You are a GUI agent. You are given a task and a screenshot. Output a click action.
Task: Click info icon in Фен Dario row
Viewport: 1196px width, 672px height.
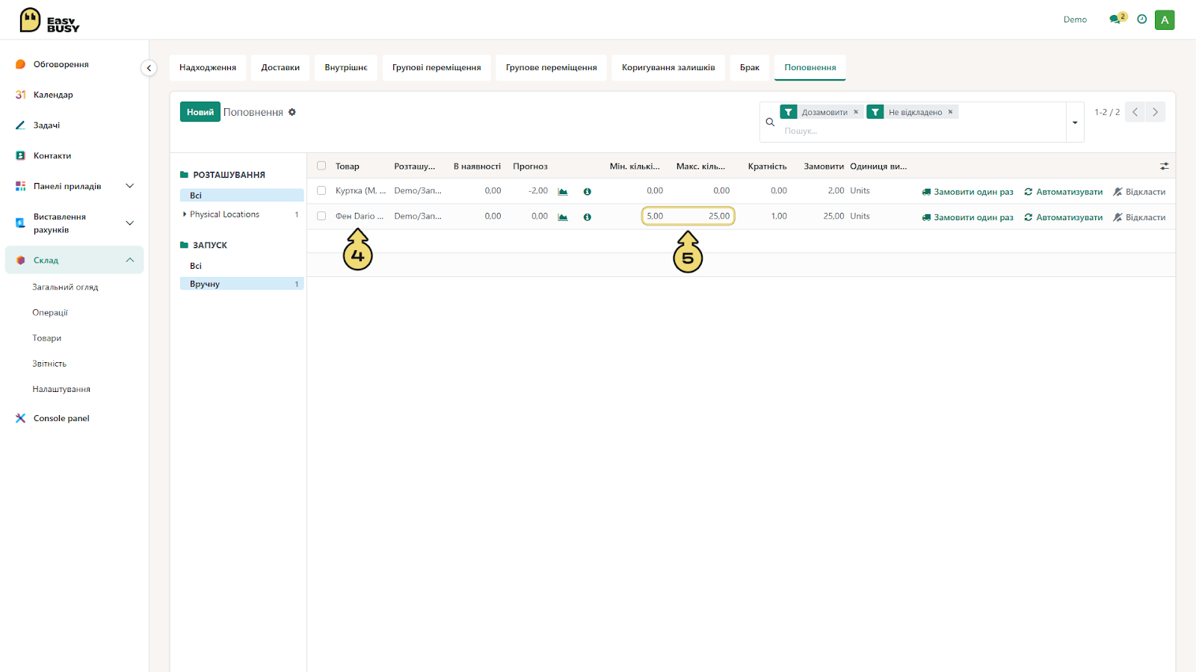pyautogui.click(x=588, y=217)
